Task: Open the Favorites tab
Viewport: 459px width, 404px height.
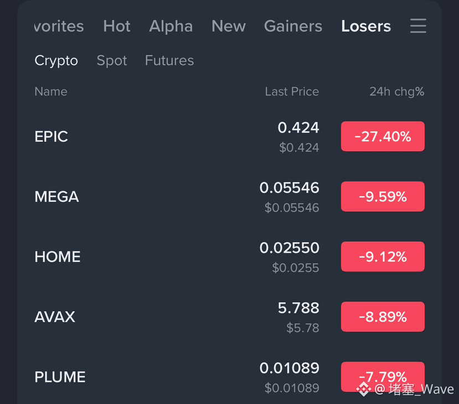Action: [x=59, y=26]
